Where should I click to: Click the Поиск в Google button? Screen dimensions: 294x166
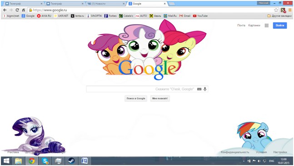[x=136, y=99]
